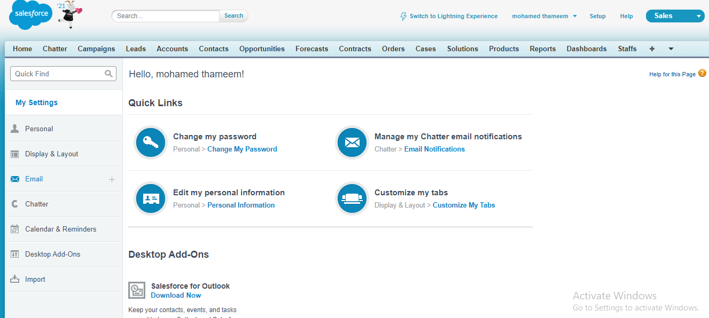This screenshot has height=318, width=709.
Task: Click the Edit personal information contact card icon
Action: pyautogui.click(x=150, y=198)
